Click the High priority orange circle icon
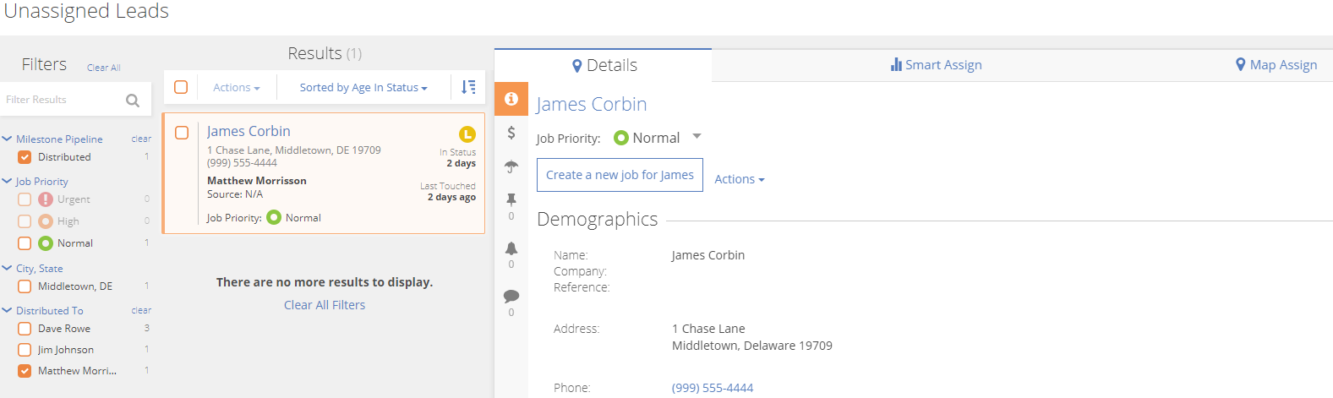This screenshot has height=398, width=1333. (x=46, y=221)
